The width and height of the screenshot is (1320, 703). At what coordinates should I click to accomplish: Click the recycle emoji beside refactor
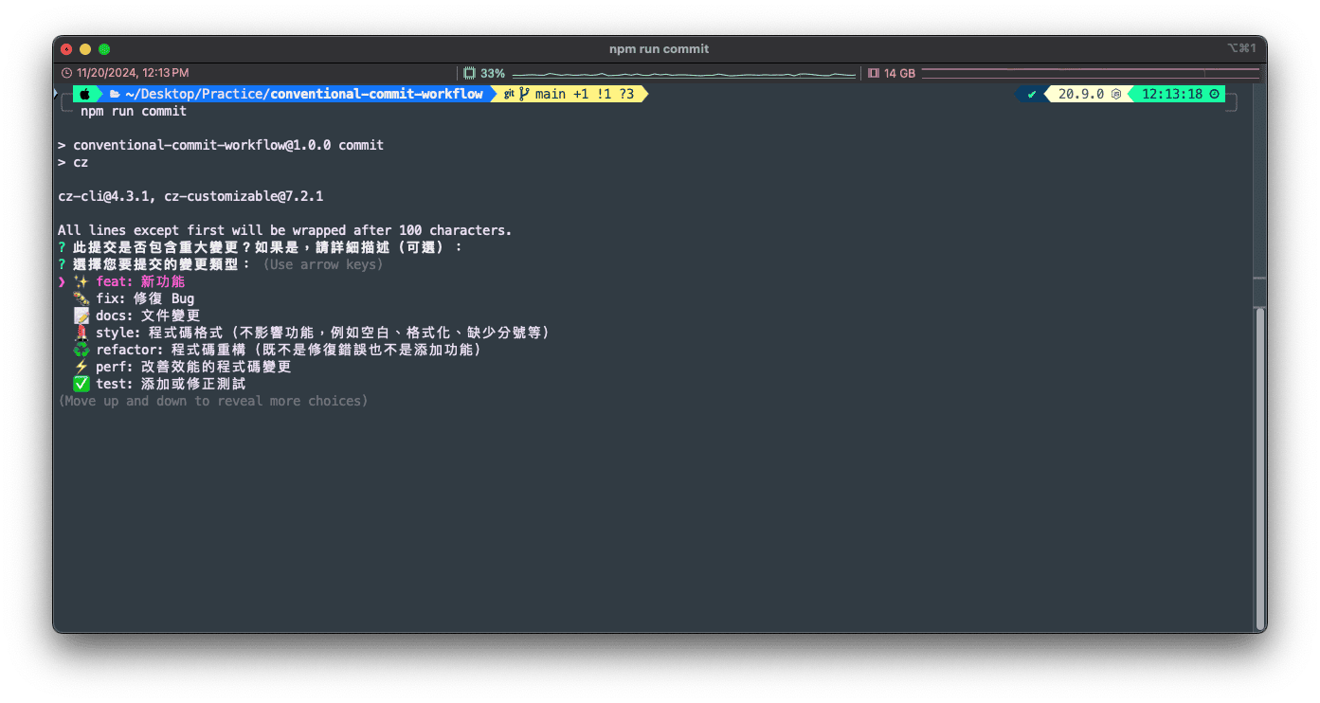(81, 350)
